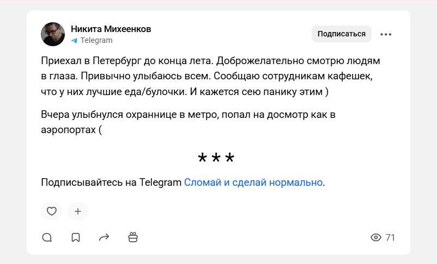This screenshot has height=264, width=437.
Task: Click the author's avatar photo
Action: pos(53,34)
